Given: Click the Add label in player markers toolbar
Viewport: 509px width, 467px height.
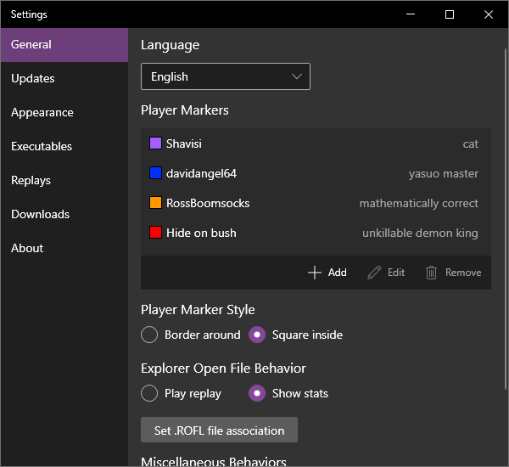Looking at the screenshot, I should pos(338,273).
